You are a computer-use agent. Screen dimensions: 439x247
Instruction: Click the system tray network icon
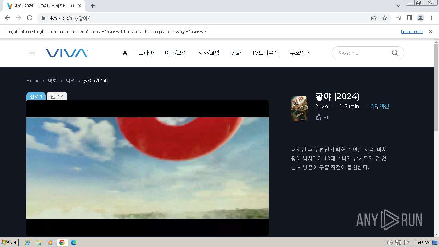tap(398, 243)
